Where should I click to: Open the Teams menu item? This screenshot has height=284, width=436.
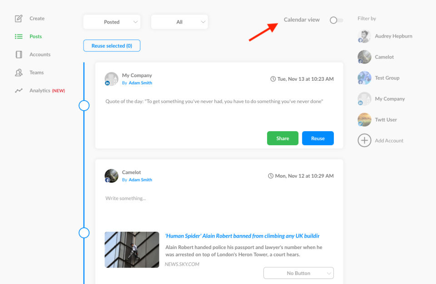36,73
